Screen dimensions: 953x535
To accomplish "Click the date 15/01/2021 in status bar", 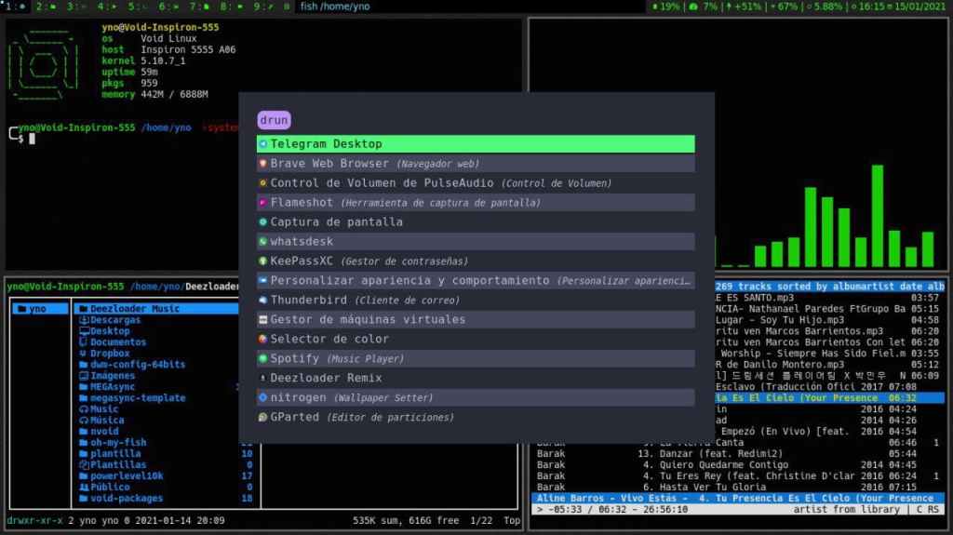I will coord(919,7).
